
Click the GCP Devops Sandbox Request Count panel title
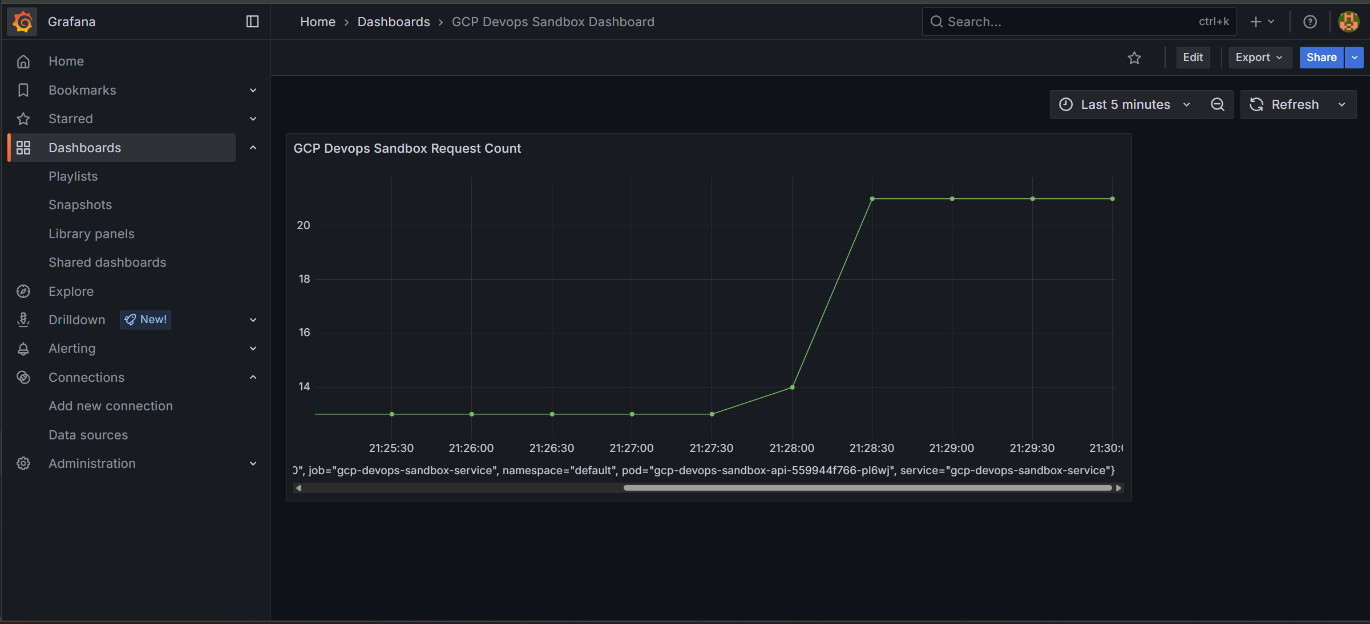pyautogui.click(x=407, y=148)
